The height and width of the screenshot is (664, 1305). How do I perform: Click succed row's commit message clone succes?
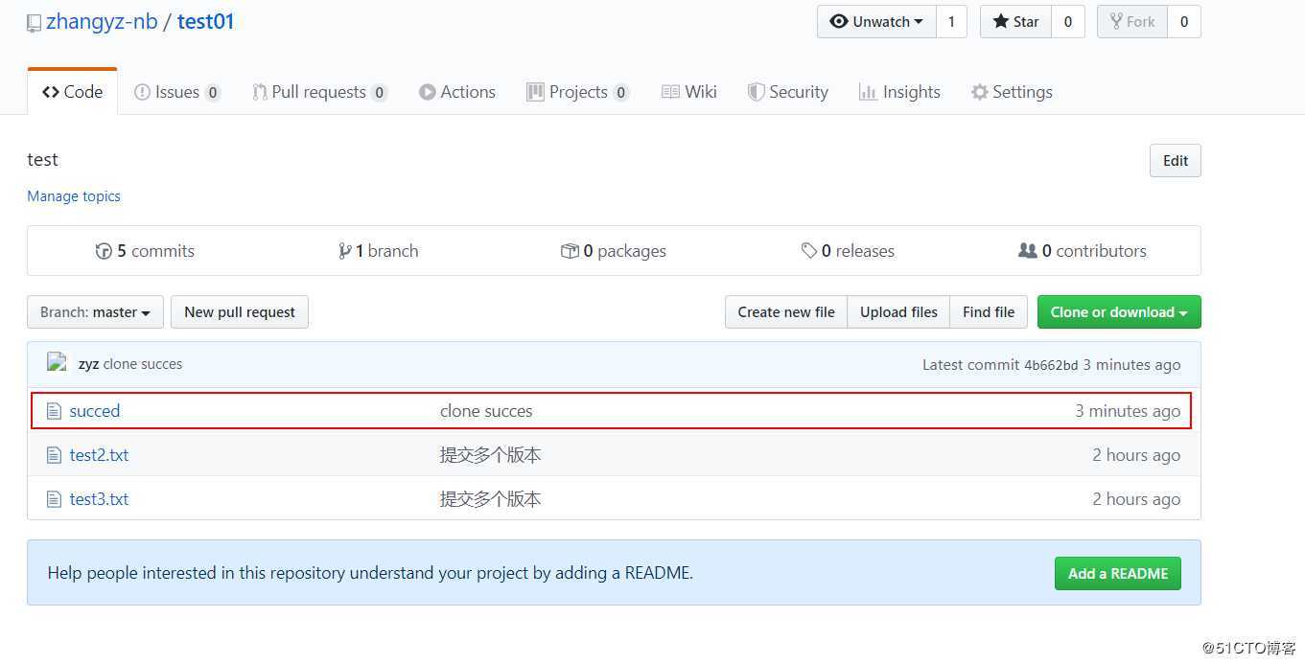pos(486,411)
